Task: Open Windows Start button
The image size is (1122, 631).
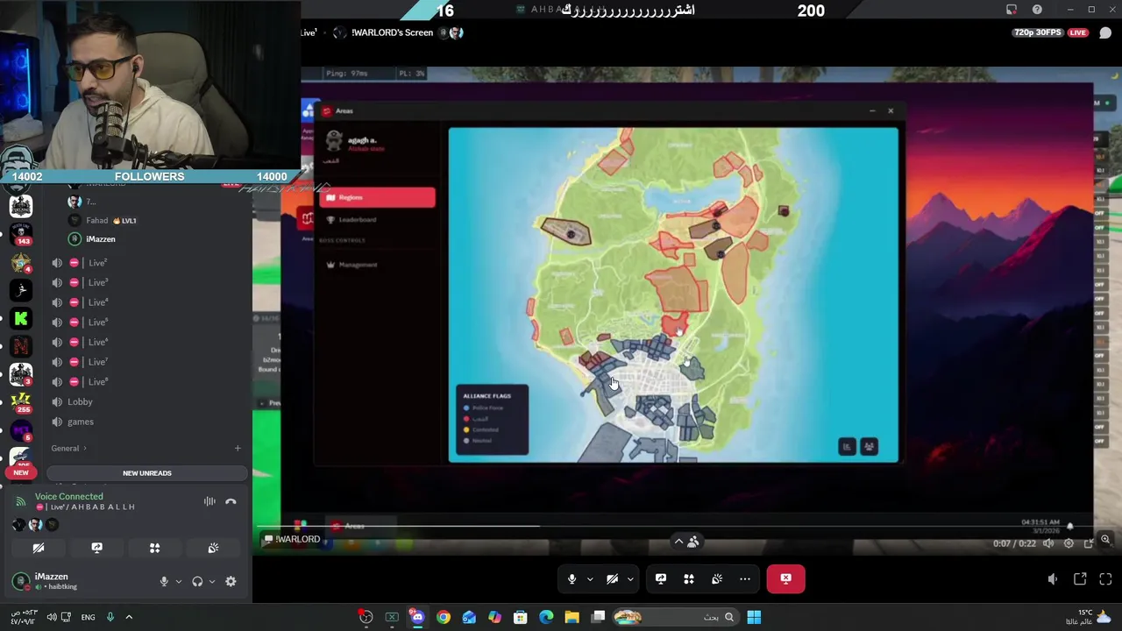Action: (x=754, y=617)
